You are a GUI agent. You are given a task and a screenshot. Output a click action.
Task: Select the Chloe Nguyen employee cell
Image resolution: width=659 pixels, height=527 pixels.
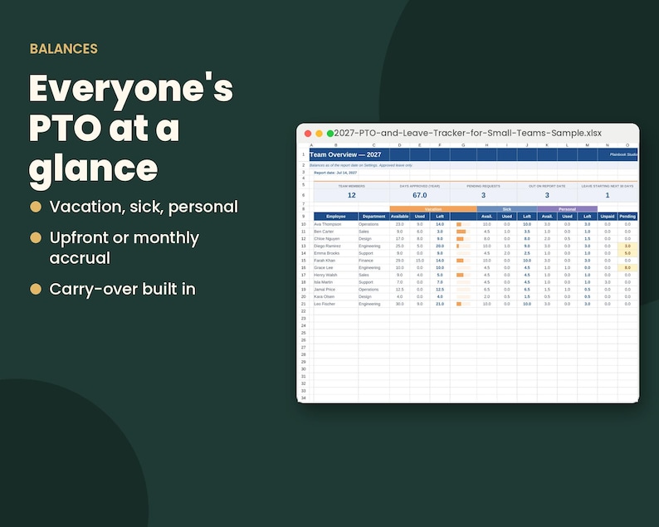pyautogui.click(x=336, y=239)
